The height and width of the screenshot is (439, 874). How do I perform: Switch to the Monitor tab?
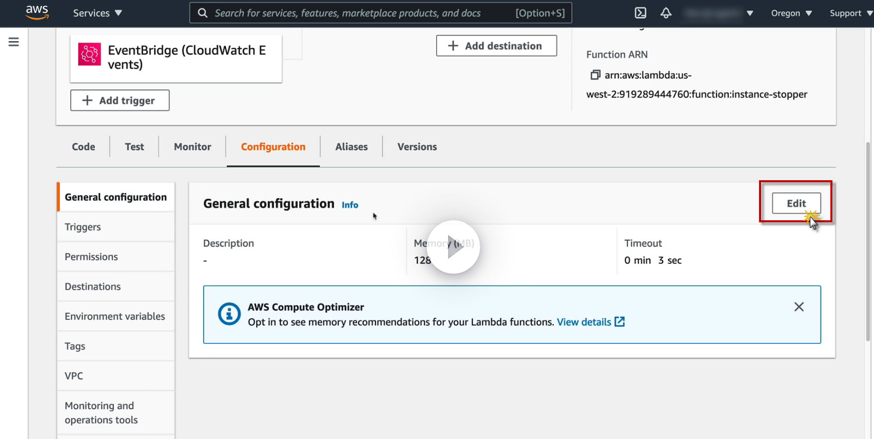[x=192, y=147]
